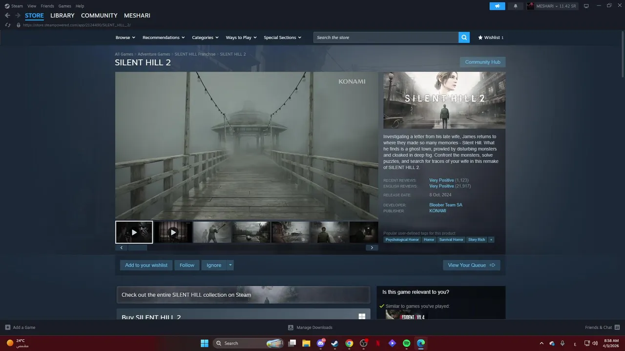Open the Categories dropdown

[205, 38]
